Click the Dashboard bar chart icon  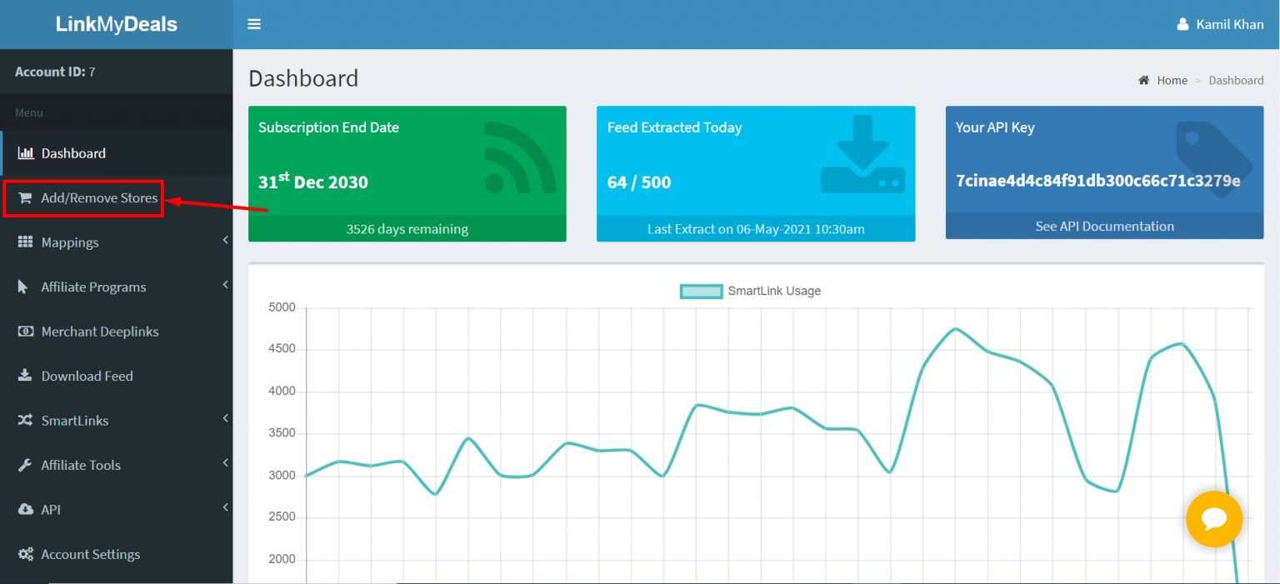(x=26, y=153)
